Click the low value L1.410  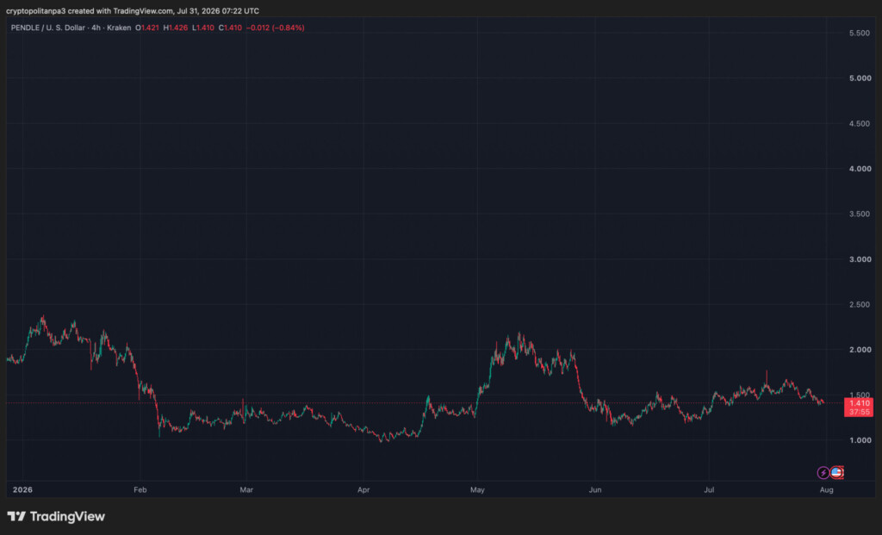pyautogui.click(x=203, y=28)
